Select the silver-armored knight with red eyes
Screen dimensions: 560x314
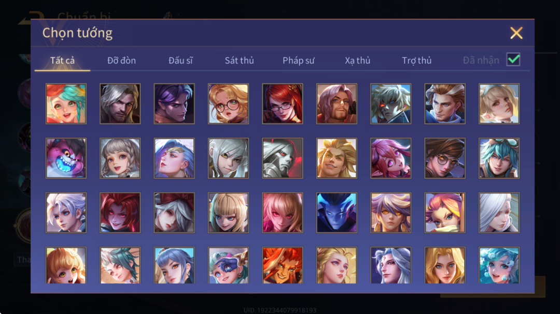[x=283, y=158]
